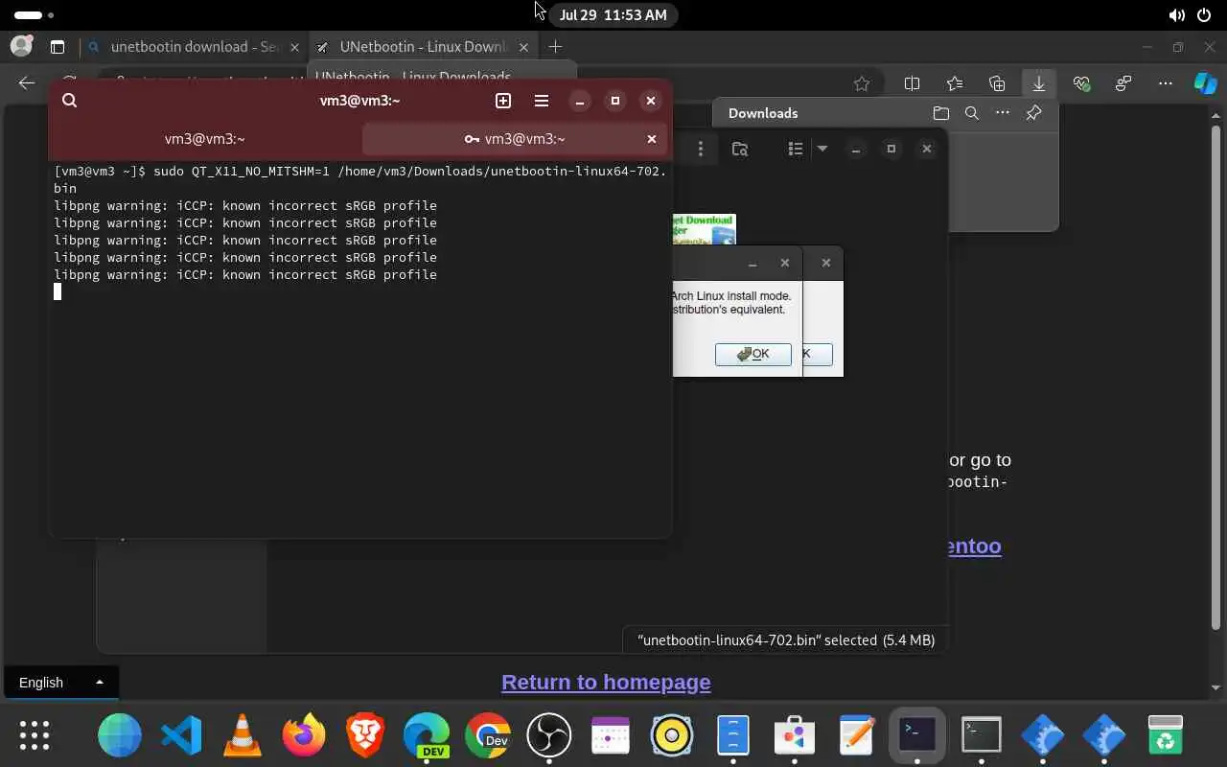Open the calendar app in dock

(611, 735)
